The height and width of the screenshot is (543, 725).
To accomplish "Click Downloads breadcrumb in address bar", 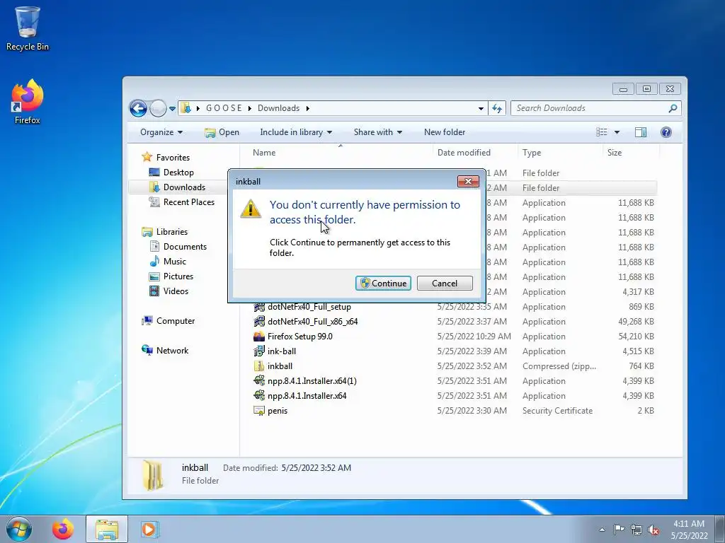I will pos(278,108).
